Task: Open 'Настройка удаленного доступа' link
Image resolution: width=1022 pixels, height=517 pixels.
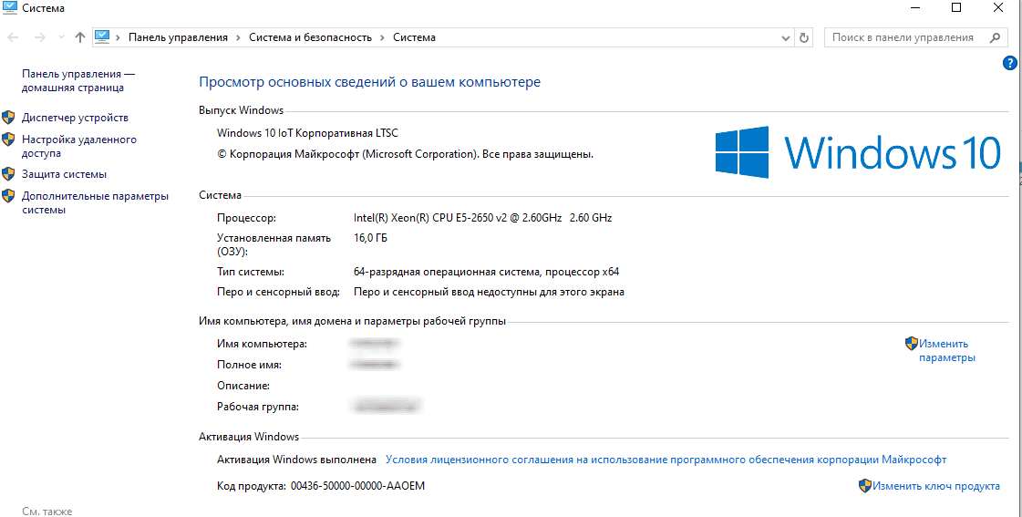Action: [79, 147]
